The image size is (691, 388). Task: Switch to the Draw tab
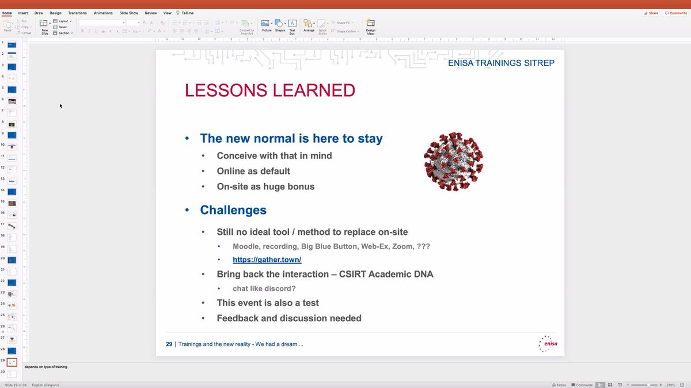pyautogui.click(x=39, y=13)
